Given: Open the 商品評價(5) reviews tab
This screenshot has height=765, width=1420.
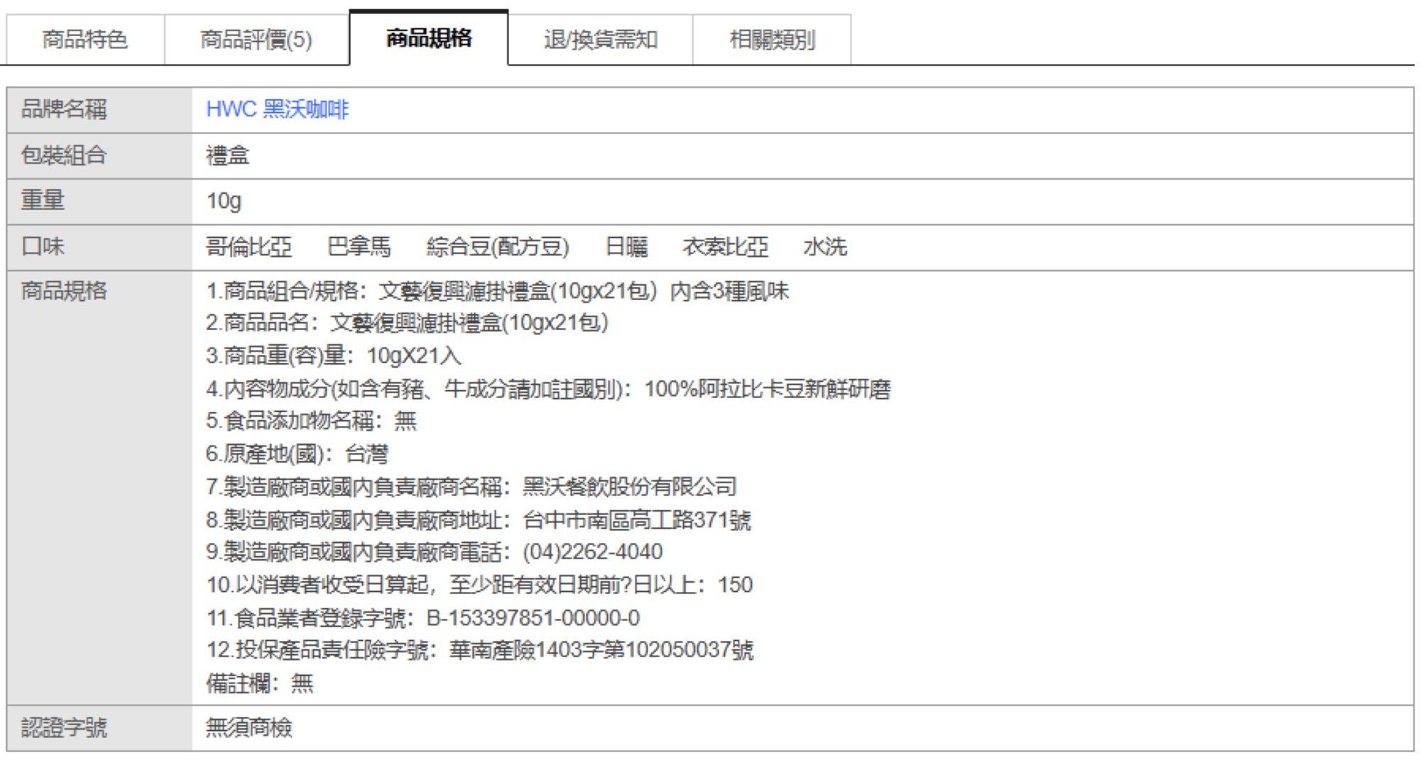Looking at the screenshot, I should (x=256, y=40).
